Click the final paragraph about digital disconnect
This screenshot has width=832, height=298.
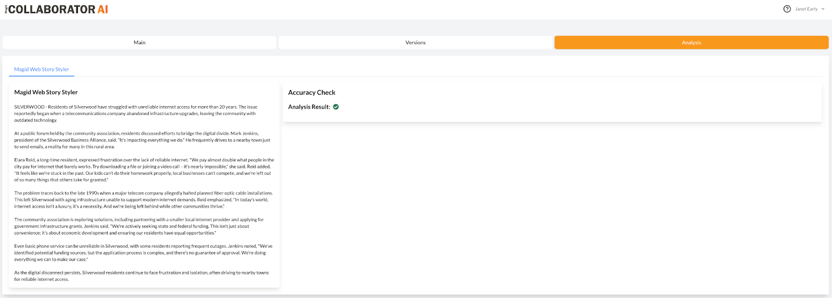click(x=140, y=276)
